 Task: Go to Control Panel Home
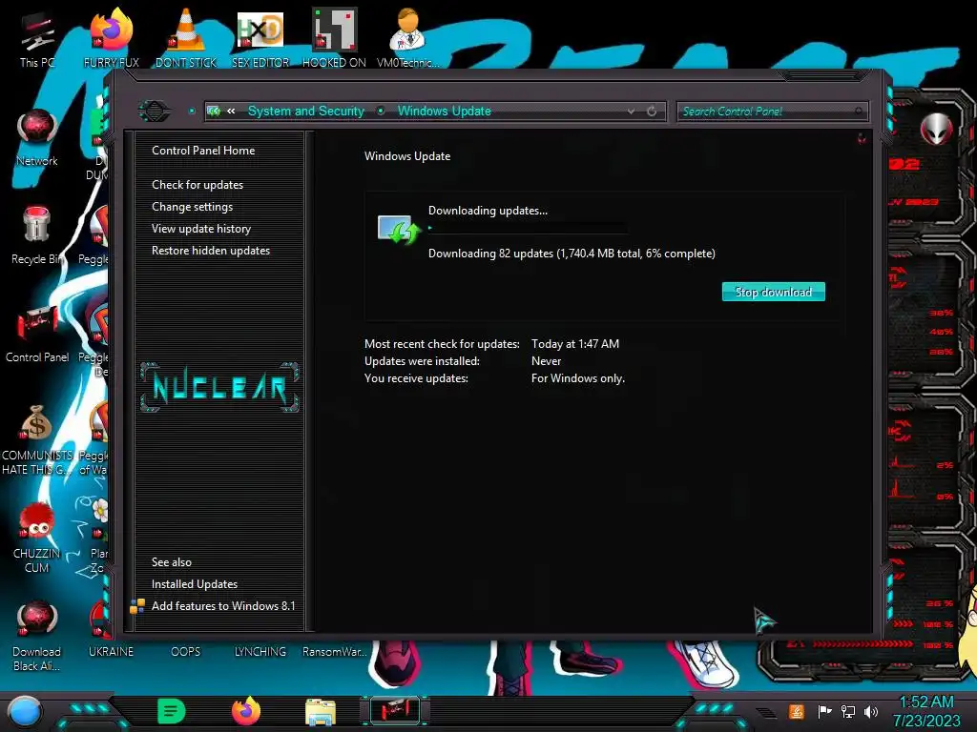pos(203,150)
